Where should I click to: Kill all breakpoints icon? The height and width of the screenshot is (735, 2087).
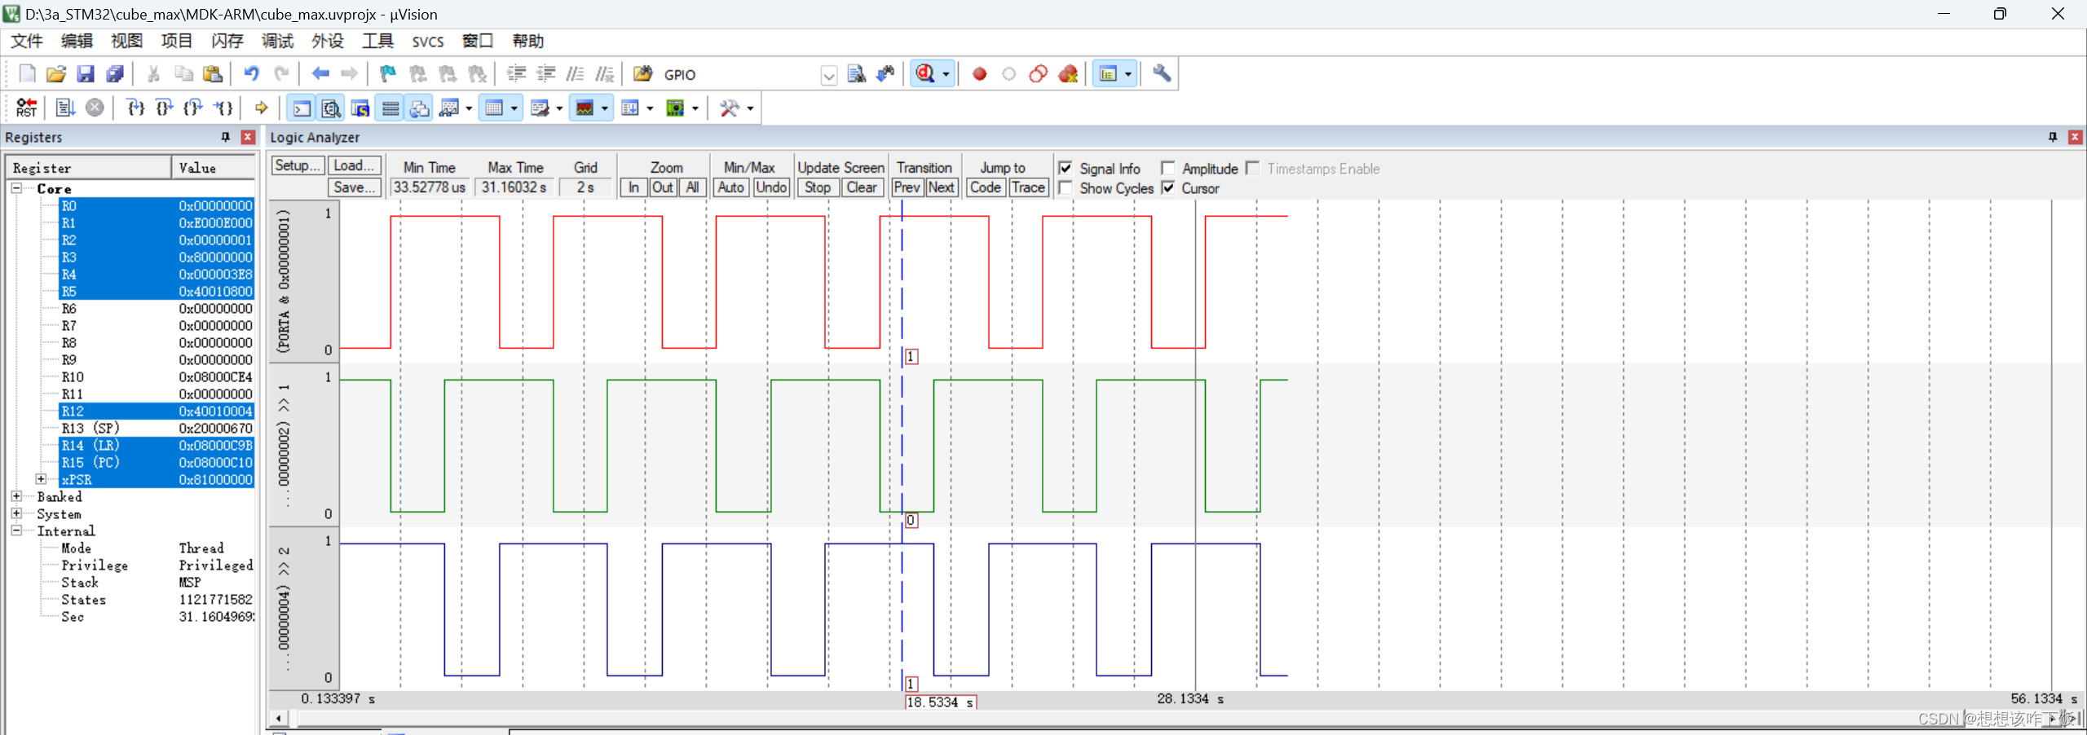click(1068, 74)
